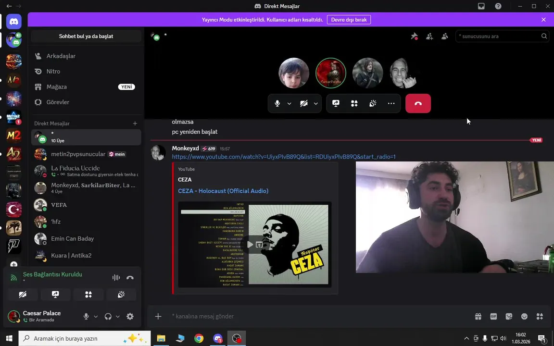
Task: Hang up the call with red button
Action: coord(418,103)
